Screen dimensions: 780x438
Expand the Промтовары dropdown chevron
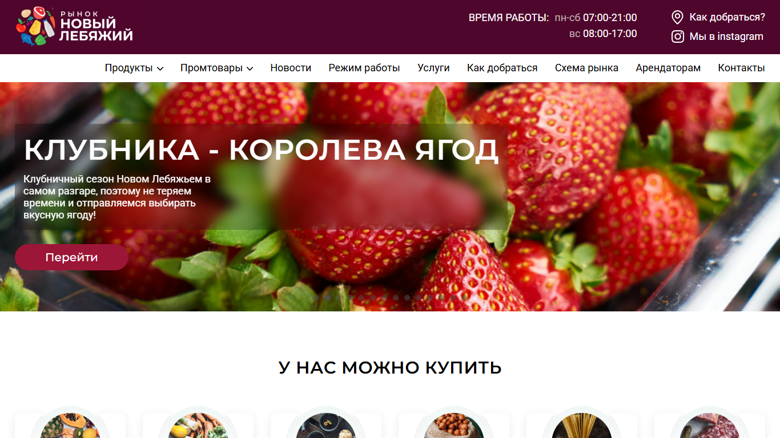tap(250, 68)
